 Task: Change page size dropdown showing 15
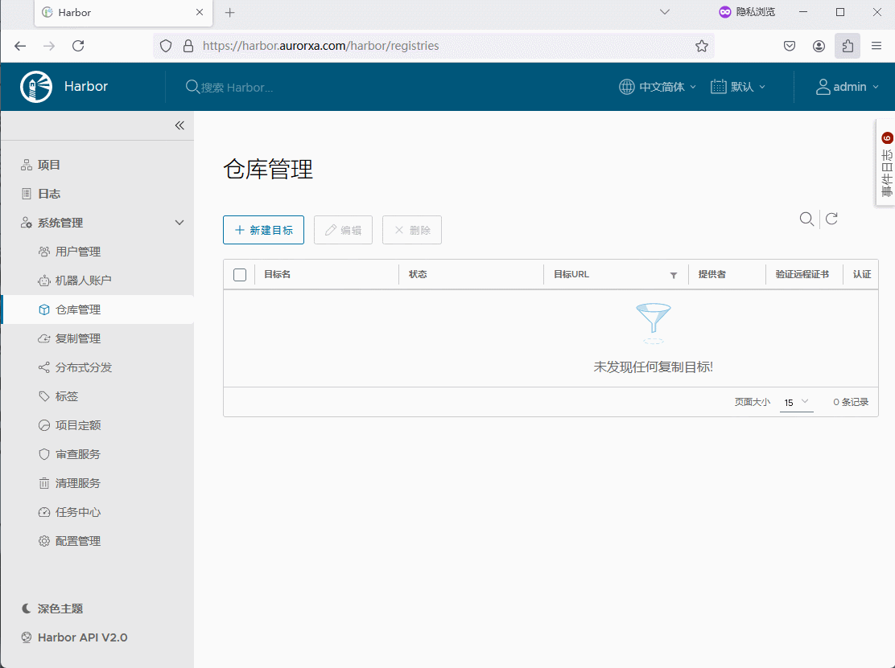pyautogui.click(x=796, y=402)
